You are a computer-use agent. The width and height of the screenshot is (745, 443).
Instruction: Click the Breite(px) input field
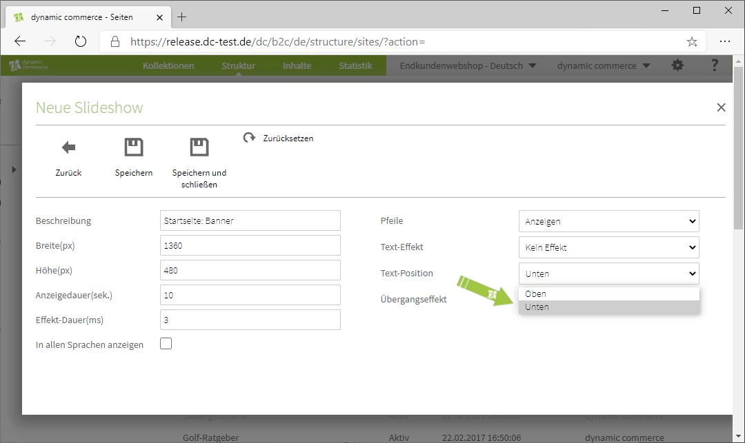(x=250, y=245)
